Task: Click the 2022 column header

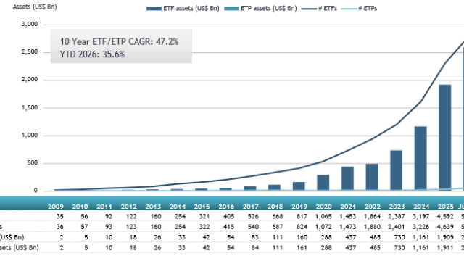Action: coord(372,207)
